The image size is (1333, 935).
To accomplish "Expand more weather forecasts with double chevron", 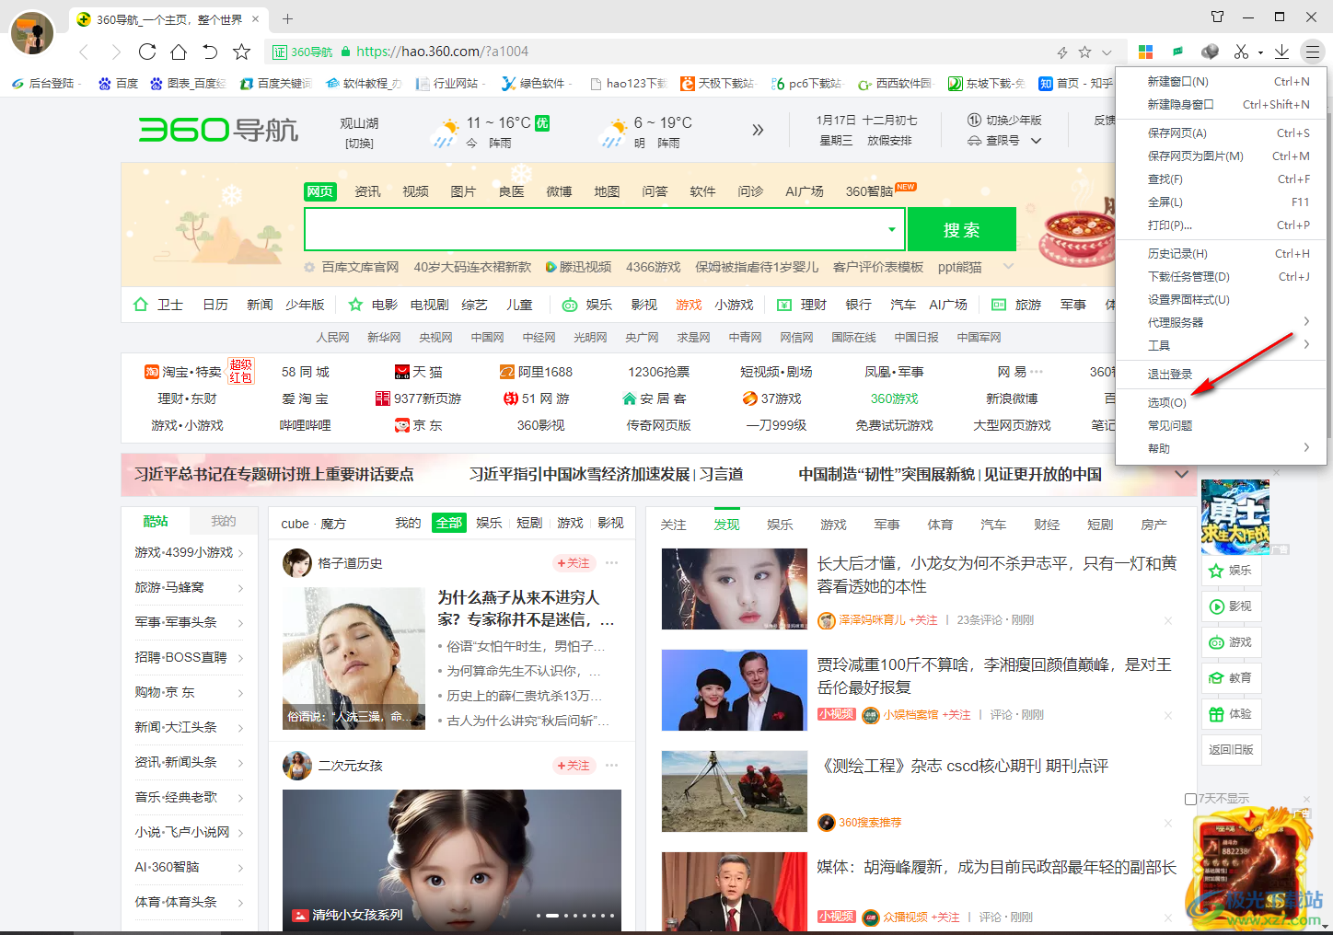I will tap(758, 130).
